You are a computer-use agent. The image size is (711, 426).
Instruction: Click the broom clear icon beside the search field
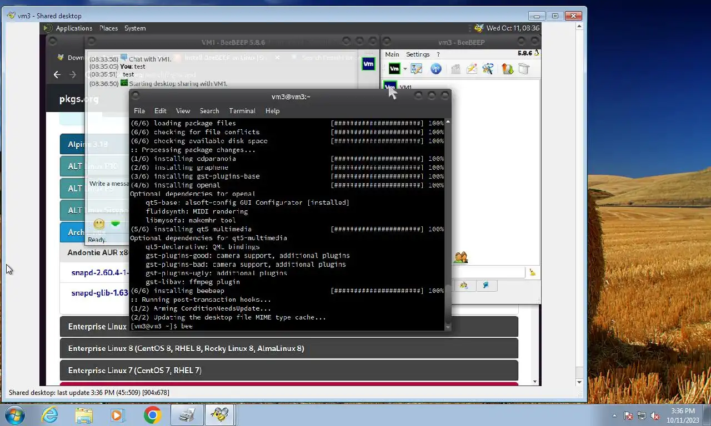click(532, 272)
